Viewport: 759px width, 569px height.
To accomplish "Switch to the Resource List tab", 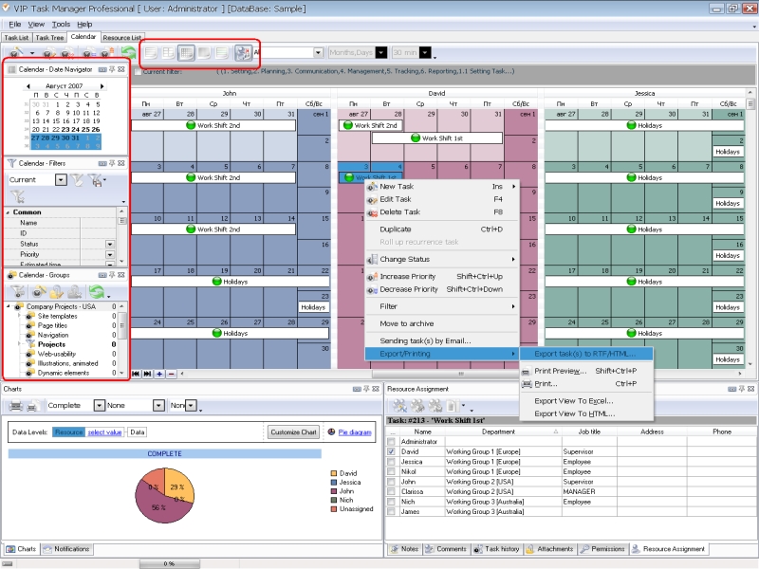I will [122, 37].
